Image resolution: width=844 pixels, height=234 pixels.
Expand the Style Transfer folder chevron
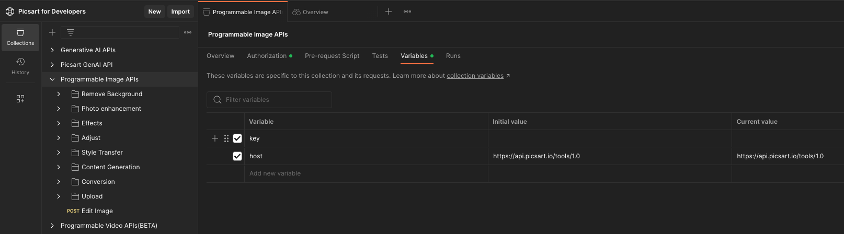(59, 153)
